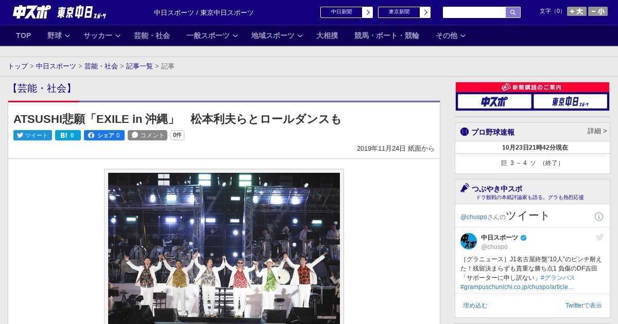Screen dimensions: 618x324
Task: Expand the 一般スポーツ menu
Action: [212, 35]
